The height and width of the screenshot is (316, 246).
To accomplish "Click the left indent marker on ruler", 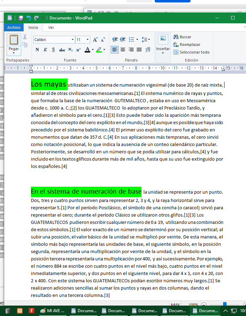I will [x=31, y=69].
